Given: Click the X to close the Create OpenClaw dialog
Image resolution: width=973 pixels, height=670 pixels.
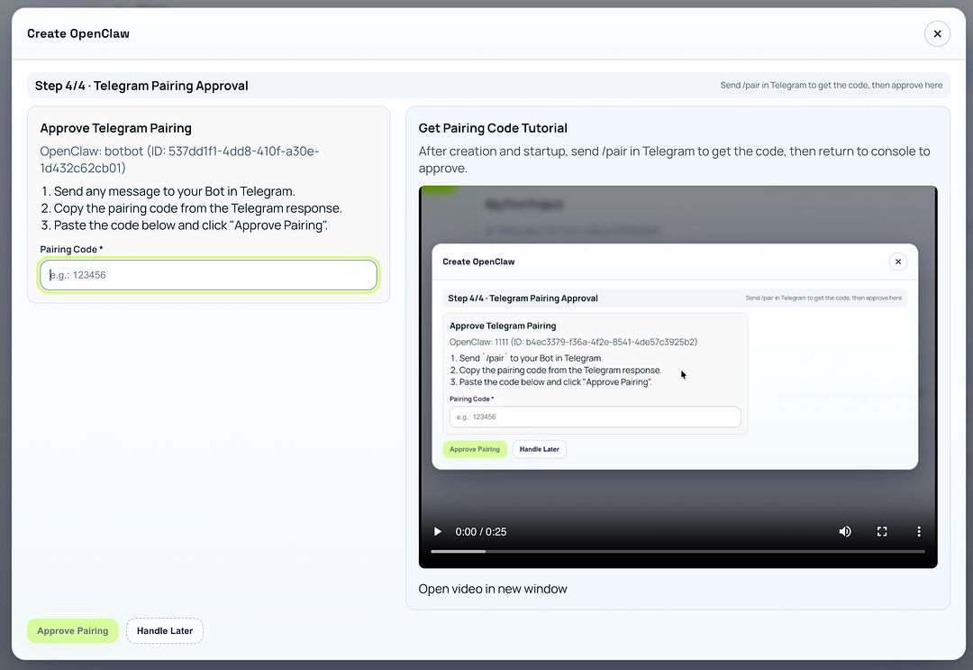Looking at the screenshot, I should pyautogui.click(x=937, y=33).
